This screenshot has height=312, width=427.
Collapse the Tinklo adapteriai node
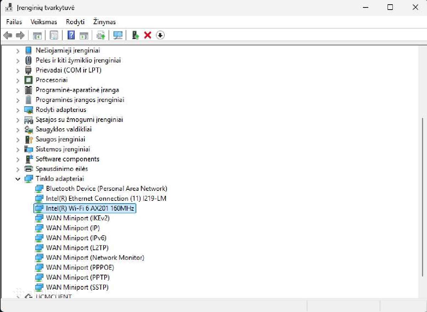pyautogui.click(x=18, y=179)
